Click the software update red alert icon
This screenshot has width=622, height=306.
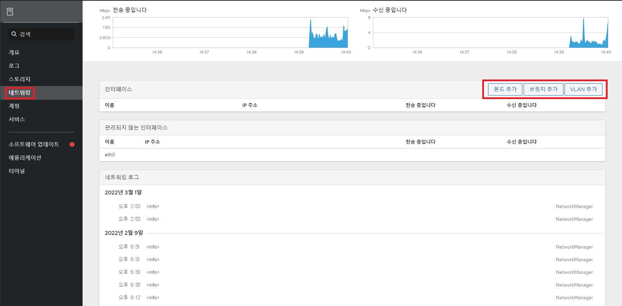(72, 144)
